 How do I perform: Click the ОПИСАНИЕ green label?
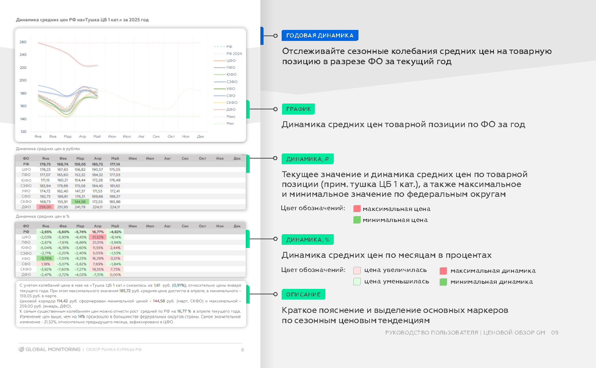click(303, 294)
